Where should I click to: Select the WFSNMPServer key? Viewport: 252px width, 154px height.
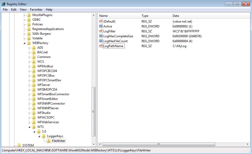pyautogui.click(x=48, y=108)
